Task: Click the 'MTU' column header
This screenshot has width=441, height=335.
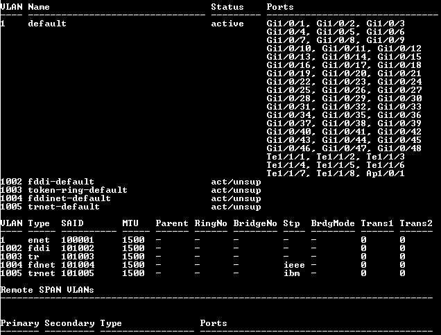Action: pyautogui.click(x=130, y=223)
